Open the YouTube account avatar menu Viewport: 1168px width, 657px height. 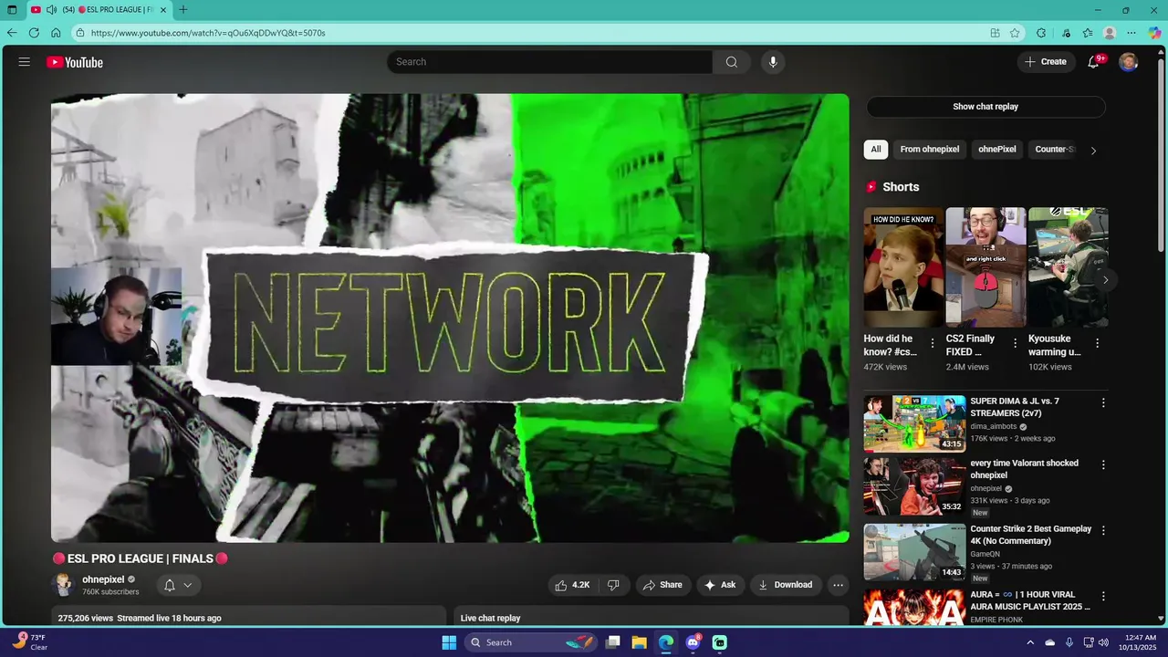pyautogui.click(x=1129, y=62)
